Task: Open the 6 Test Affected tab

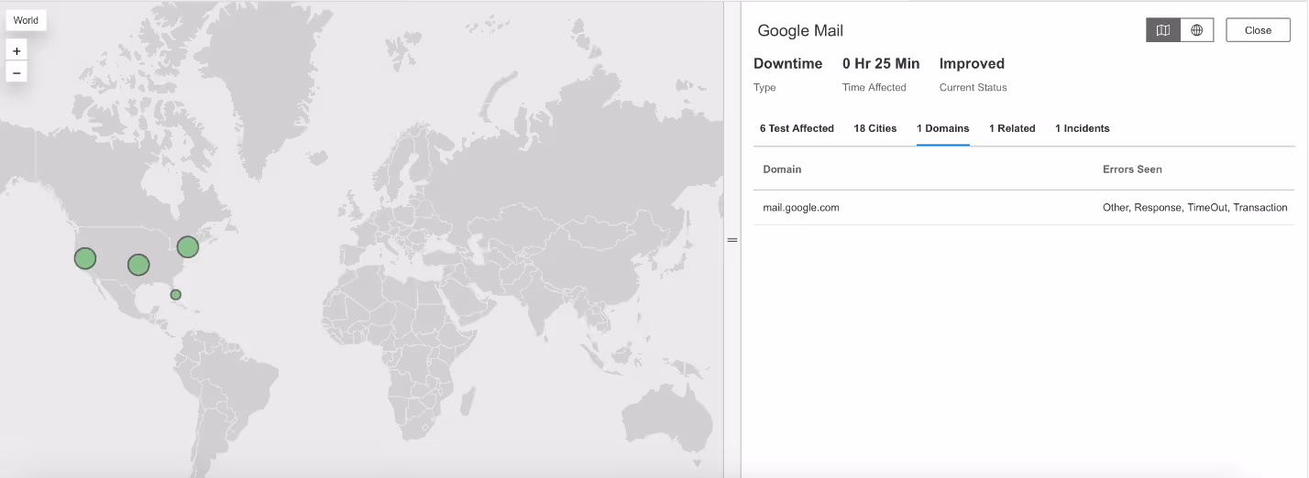Action: pyautogui.click(x=797, y=128)
